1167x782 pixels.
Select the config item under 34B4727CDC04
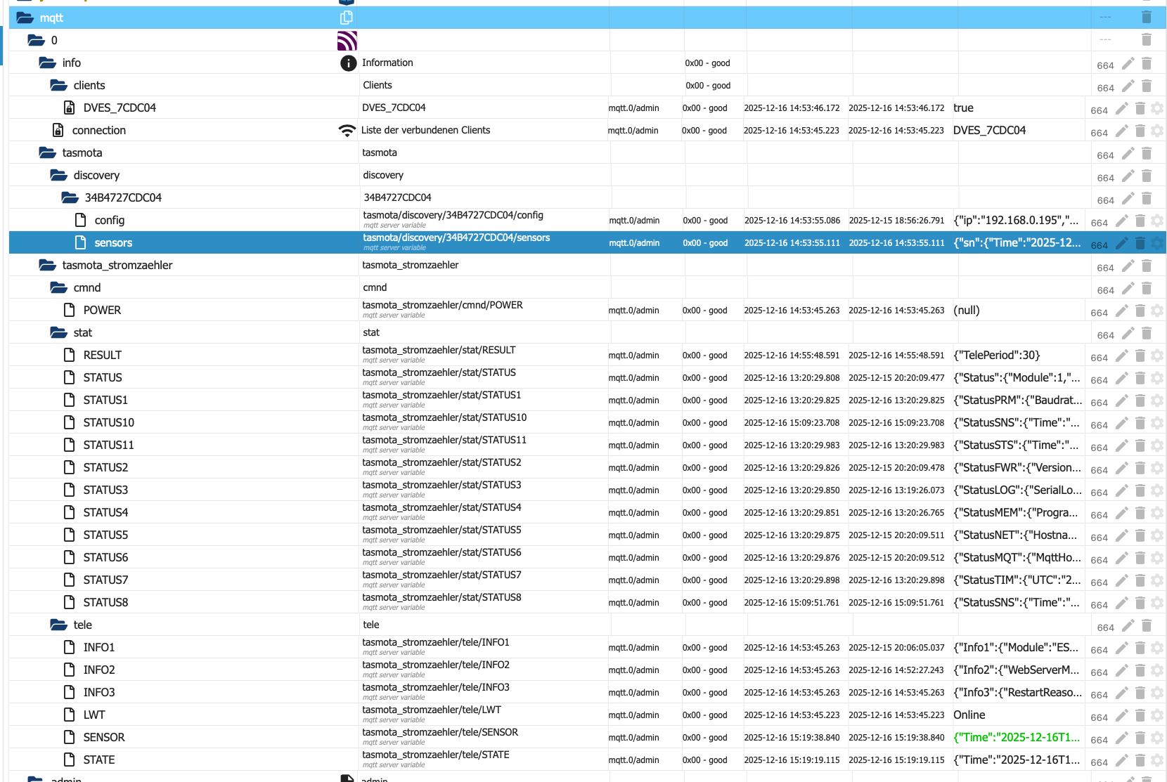click(109, 220)
